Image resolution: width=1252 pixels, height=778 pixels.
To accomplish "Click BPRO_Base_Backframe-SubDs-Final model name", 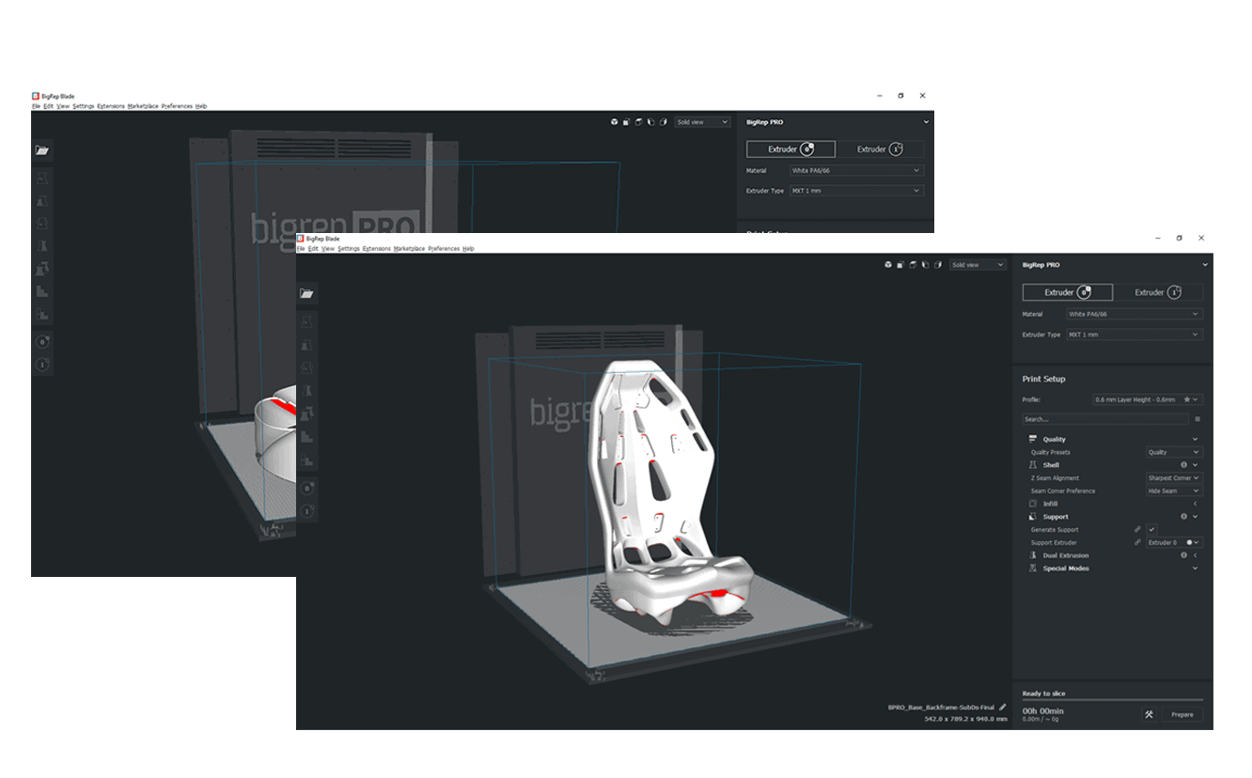I will click(941, 708).
